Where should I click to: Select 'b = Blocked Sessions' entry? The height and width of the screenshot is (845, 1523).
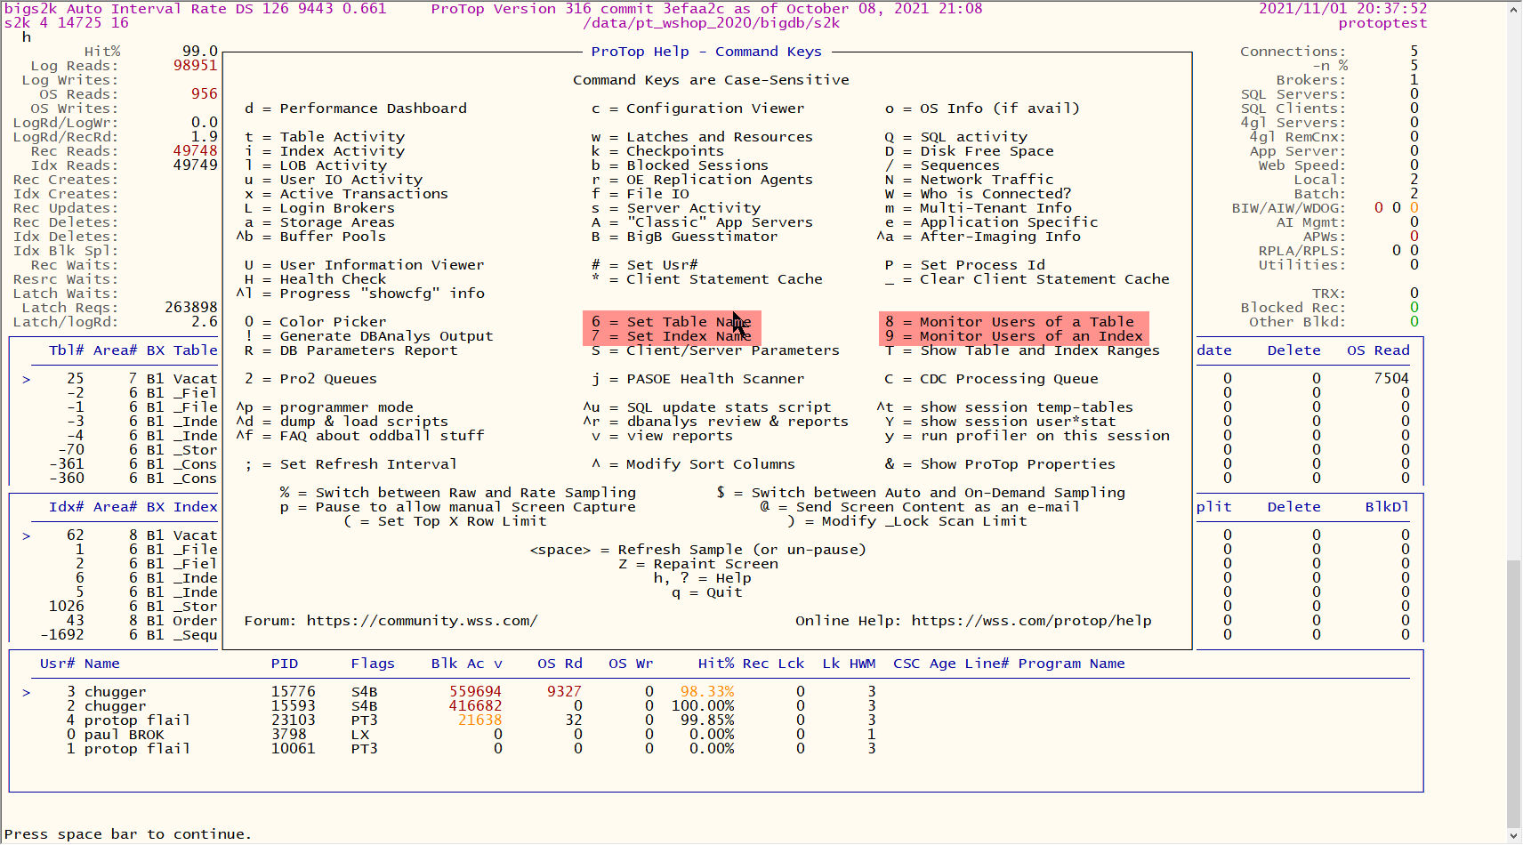(x=680, y=165)
